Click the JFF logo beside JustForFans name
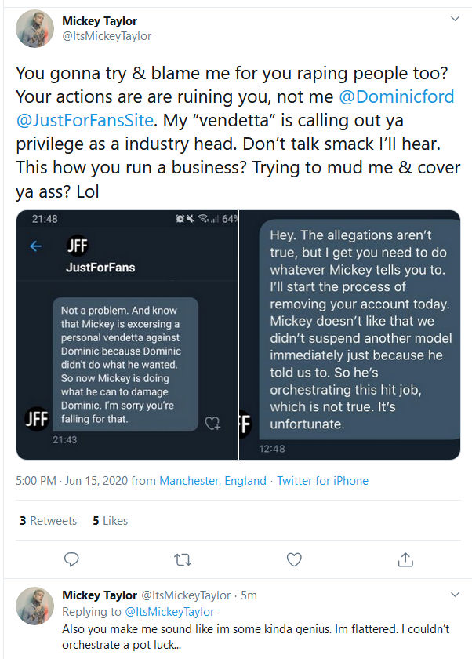472x659 pixels. point(78,246)
